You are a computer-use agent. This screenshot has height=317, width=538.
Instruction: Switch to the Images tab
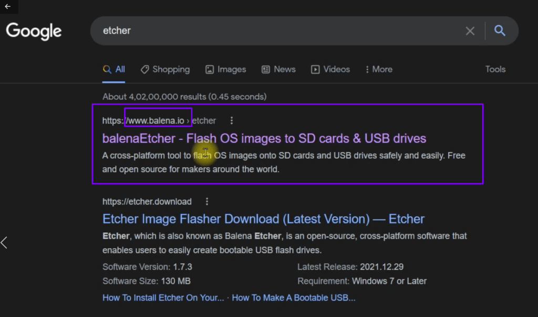226,69
